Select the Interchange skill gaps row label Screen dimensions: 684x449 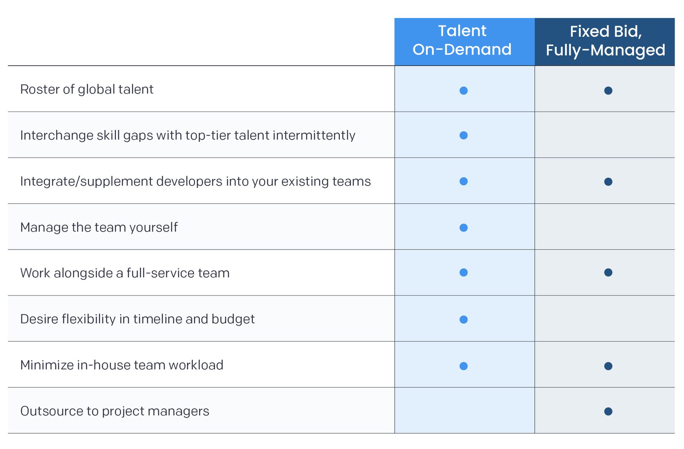click(x=188, y=135)
